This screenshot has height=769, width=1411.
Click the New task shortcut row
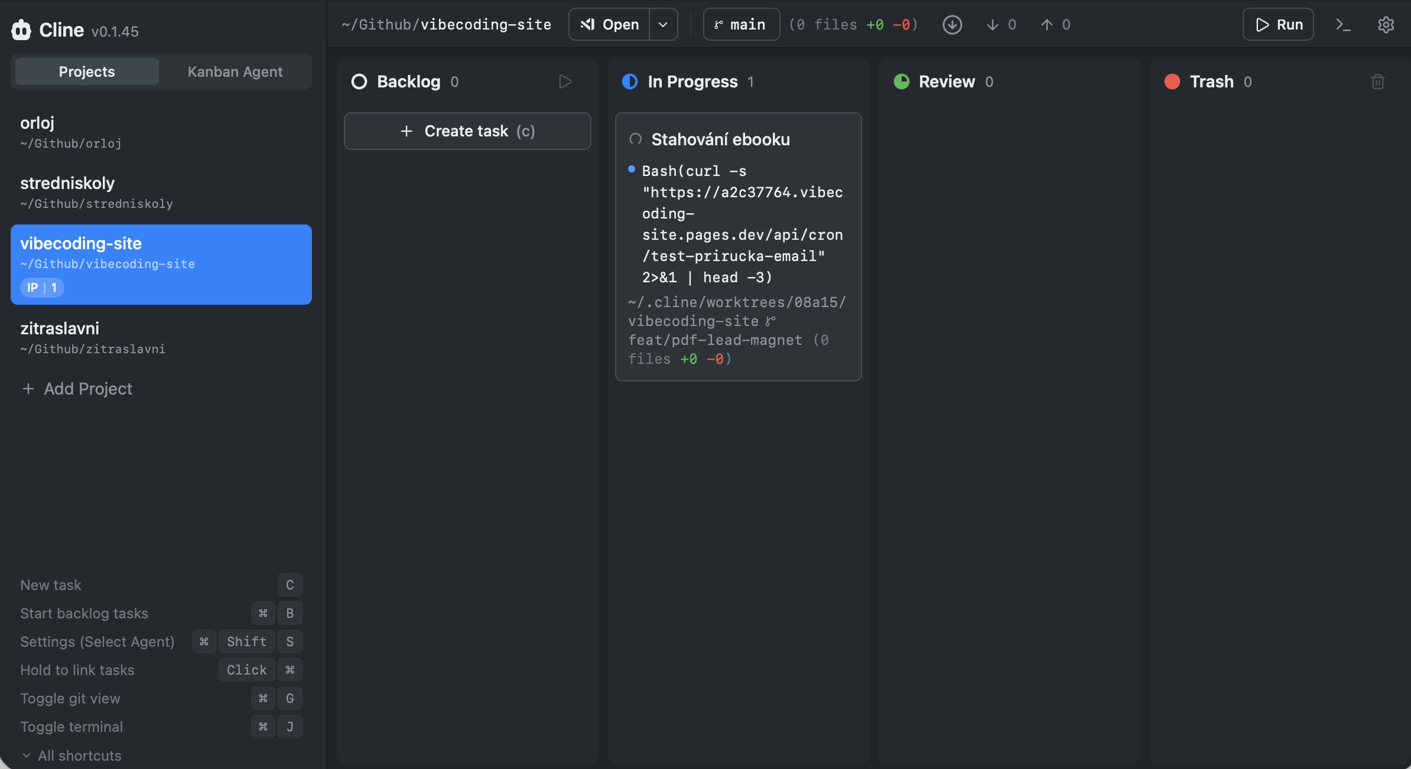pyautogui.click(x=161, y=585)
